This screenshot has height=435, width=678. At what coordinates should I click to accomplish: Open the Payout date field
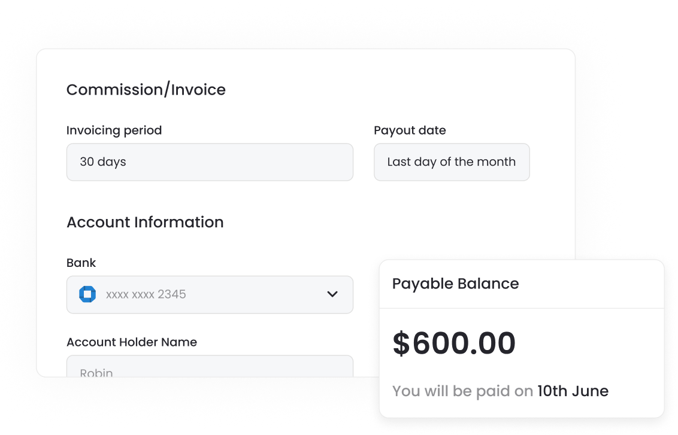click(452, 162)
